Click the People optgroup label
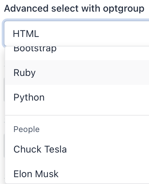This screenshot has width=149, height=184. tap(27, 129)
